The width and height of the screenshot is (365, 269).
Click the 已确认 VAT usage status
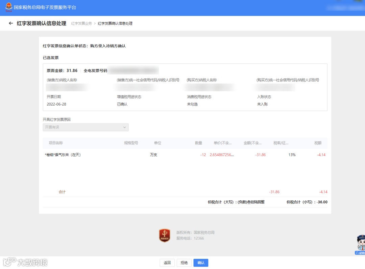[122, 104]
